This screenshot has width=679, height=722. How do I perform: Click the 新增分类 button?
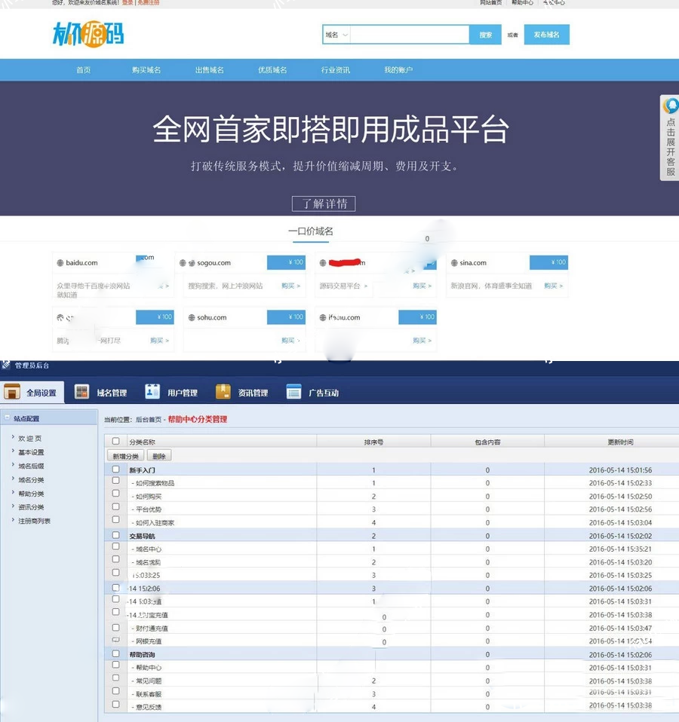125,456
